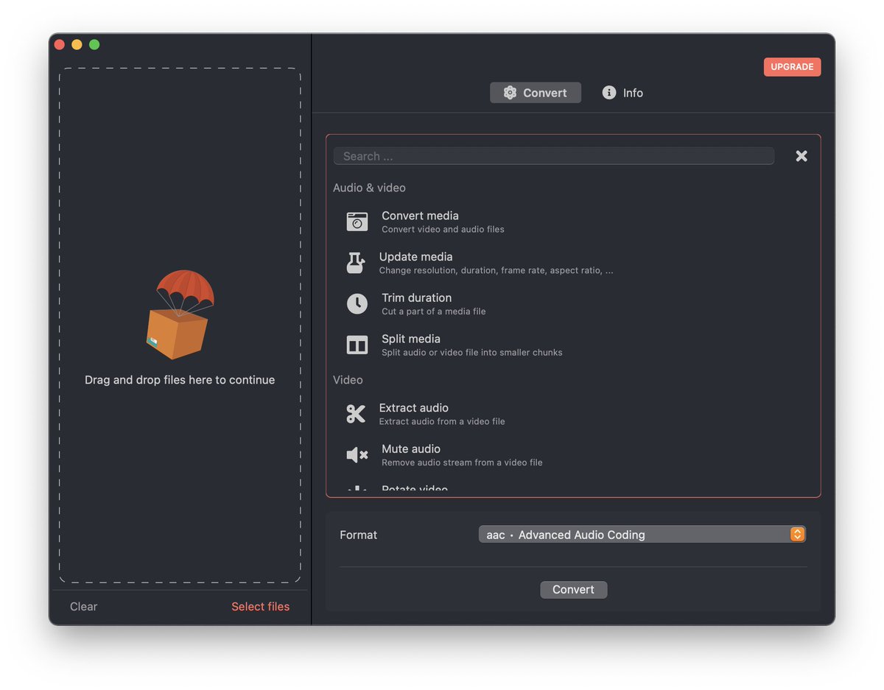Switch to the Convert tab
Screen dimensions: 884x690
536,93
